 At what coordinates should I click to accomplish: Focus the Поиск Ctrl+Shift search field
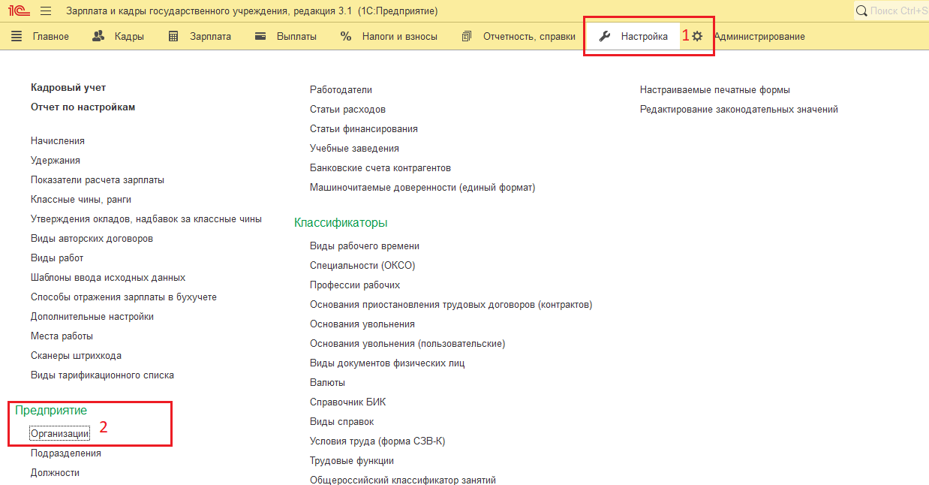click(x=891, y=11)
